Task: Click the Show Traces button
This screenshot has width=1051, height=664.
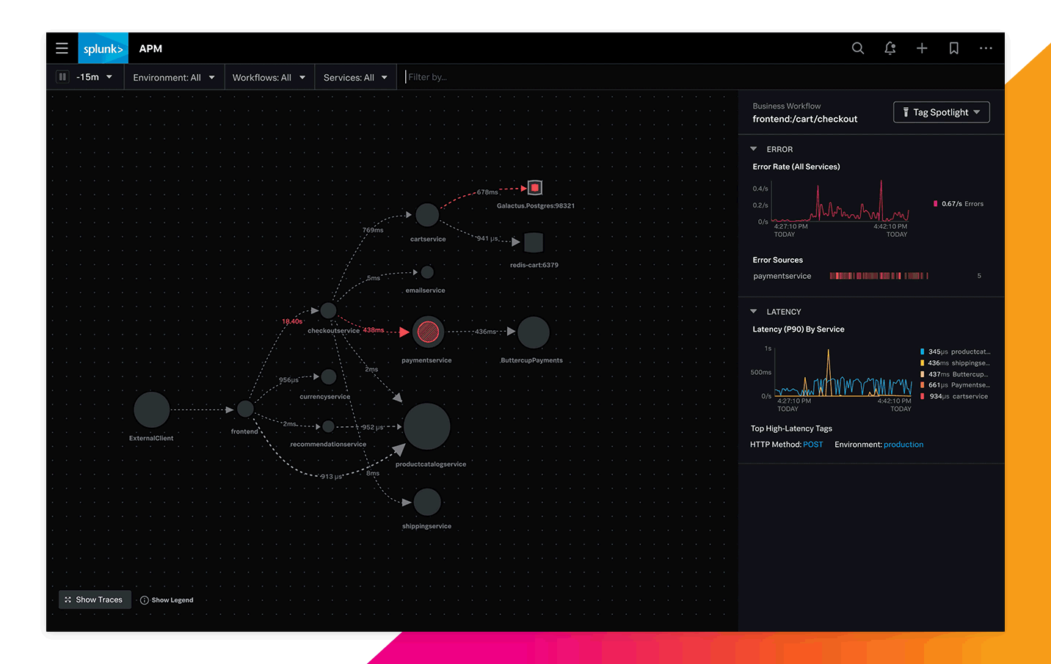Action: tap(95, 599)
